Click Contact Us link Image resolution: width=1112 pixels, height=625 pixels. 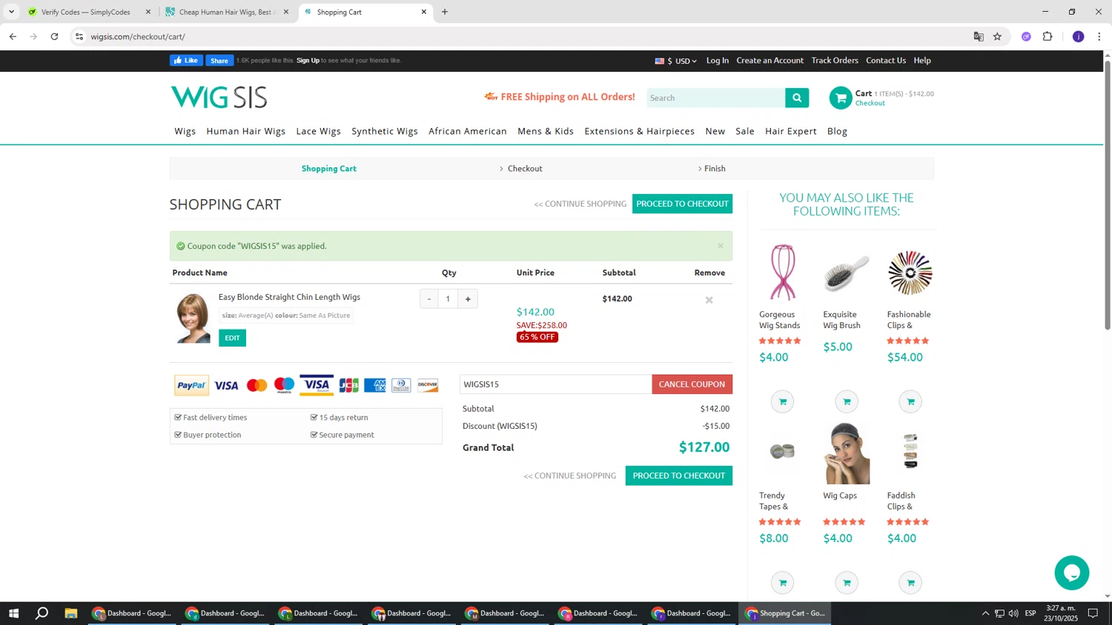(x=886, y=61)
